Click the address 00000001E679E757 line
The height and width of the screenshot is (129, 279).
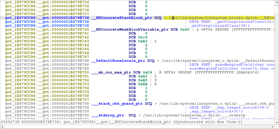47,100
